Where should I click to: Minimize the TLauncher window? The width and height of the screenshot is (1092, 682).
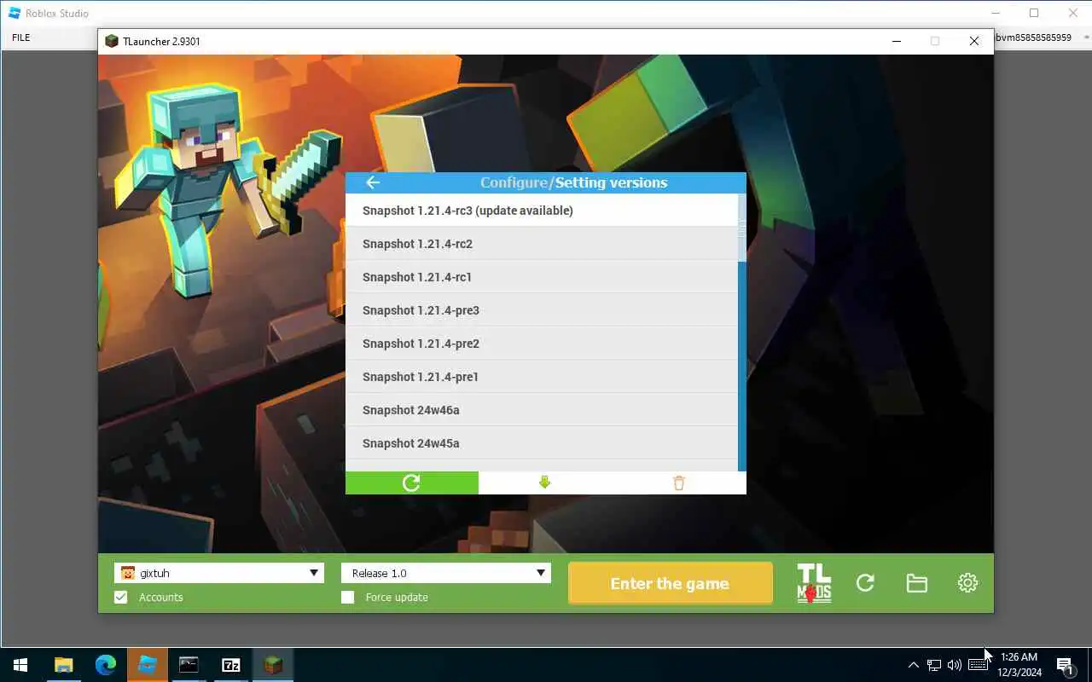tap(897, 41)
